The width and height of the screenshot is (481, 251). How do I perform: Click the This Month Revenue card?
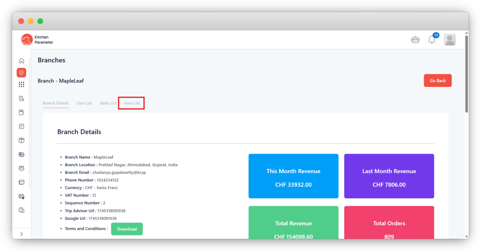click(293, 176)
